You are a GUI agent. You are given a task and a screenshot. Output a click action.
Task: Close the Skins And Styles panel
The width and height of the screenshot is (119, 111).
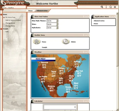pos(88,17)
